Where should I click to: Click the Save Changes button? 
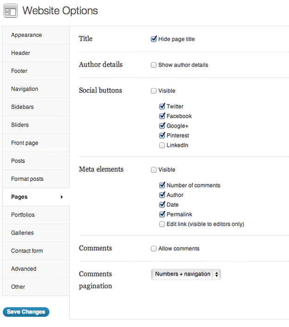26,312
